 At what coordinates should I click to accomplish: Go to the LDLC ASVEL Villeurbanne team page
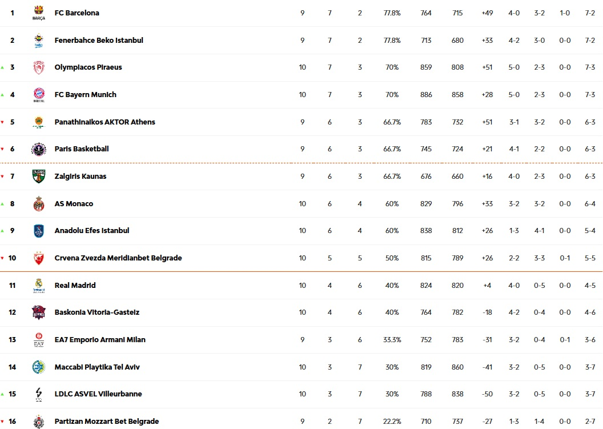98,394
